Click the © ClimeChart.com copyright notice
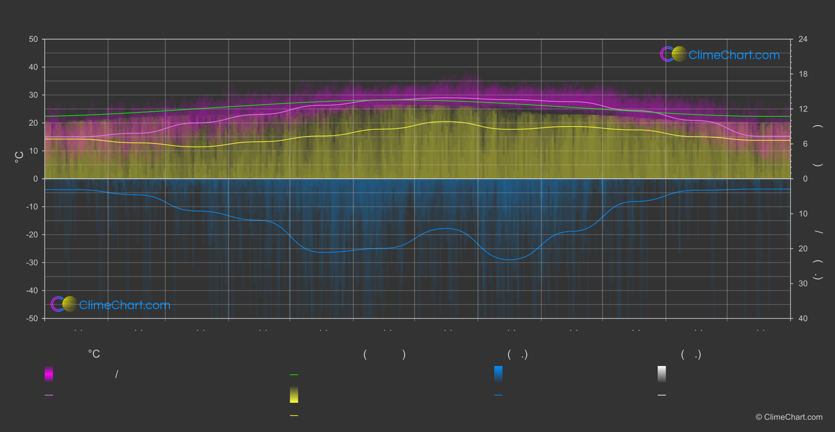Viewport: 835px width, 432px height. click(x=789, y=417)
